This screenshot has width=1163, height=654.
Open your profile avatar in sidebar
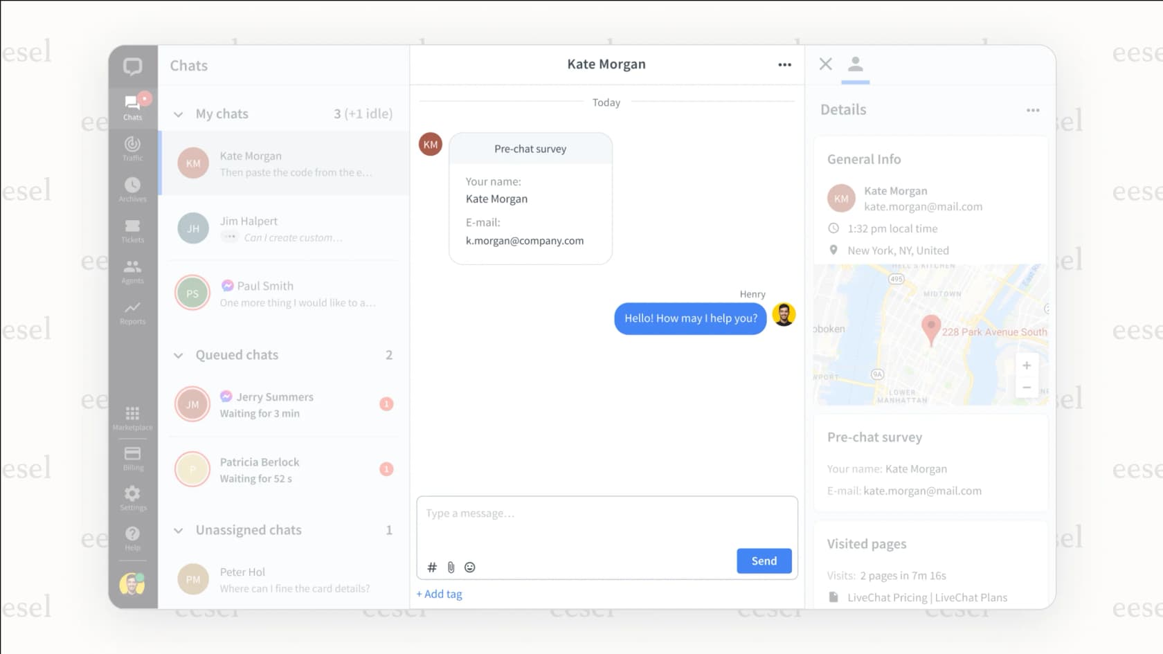point(132,584)
